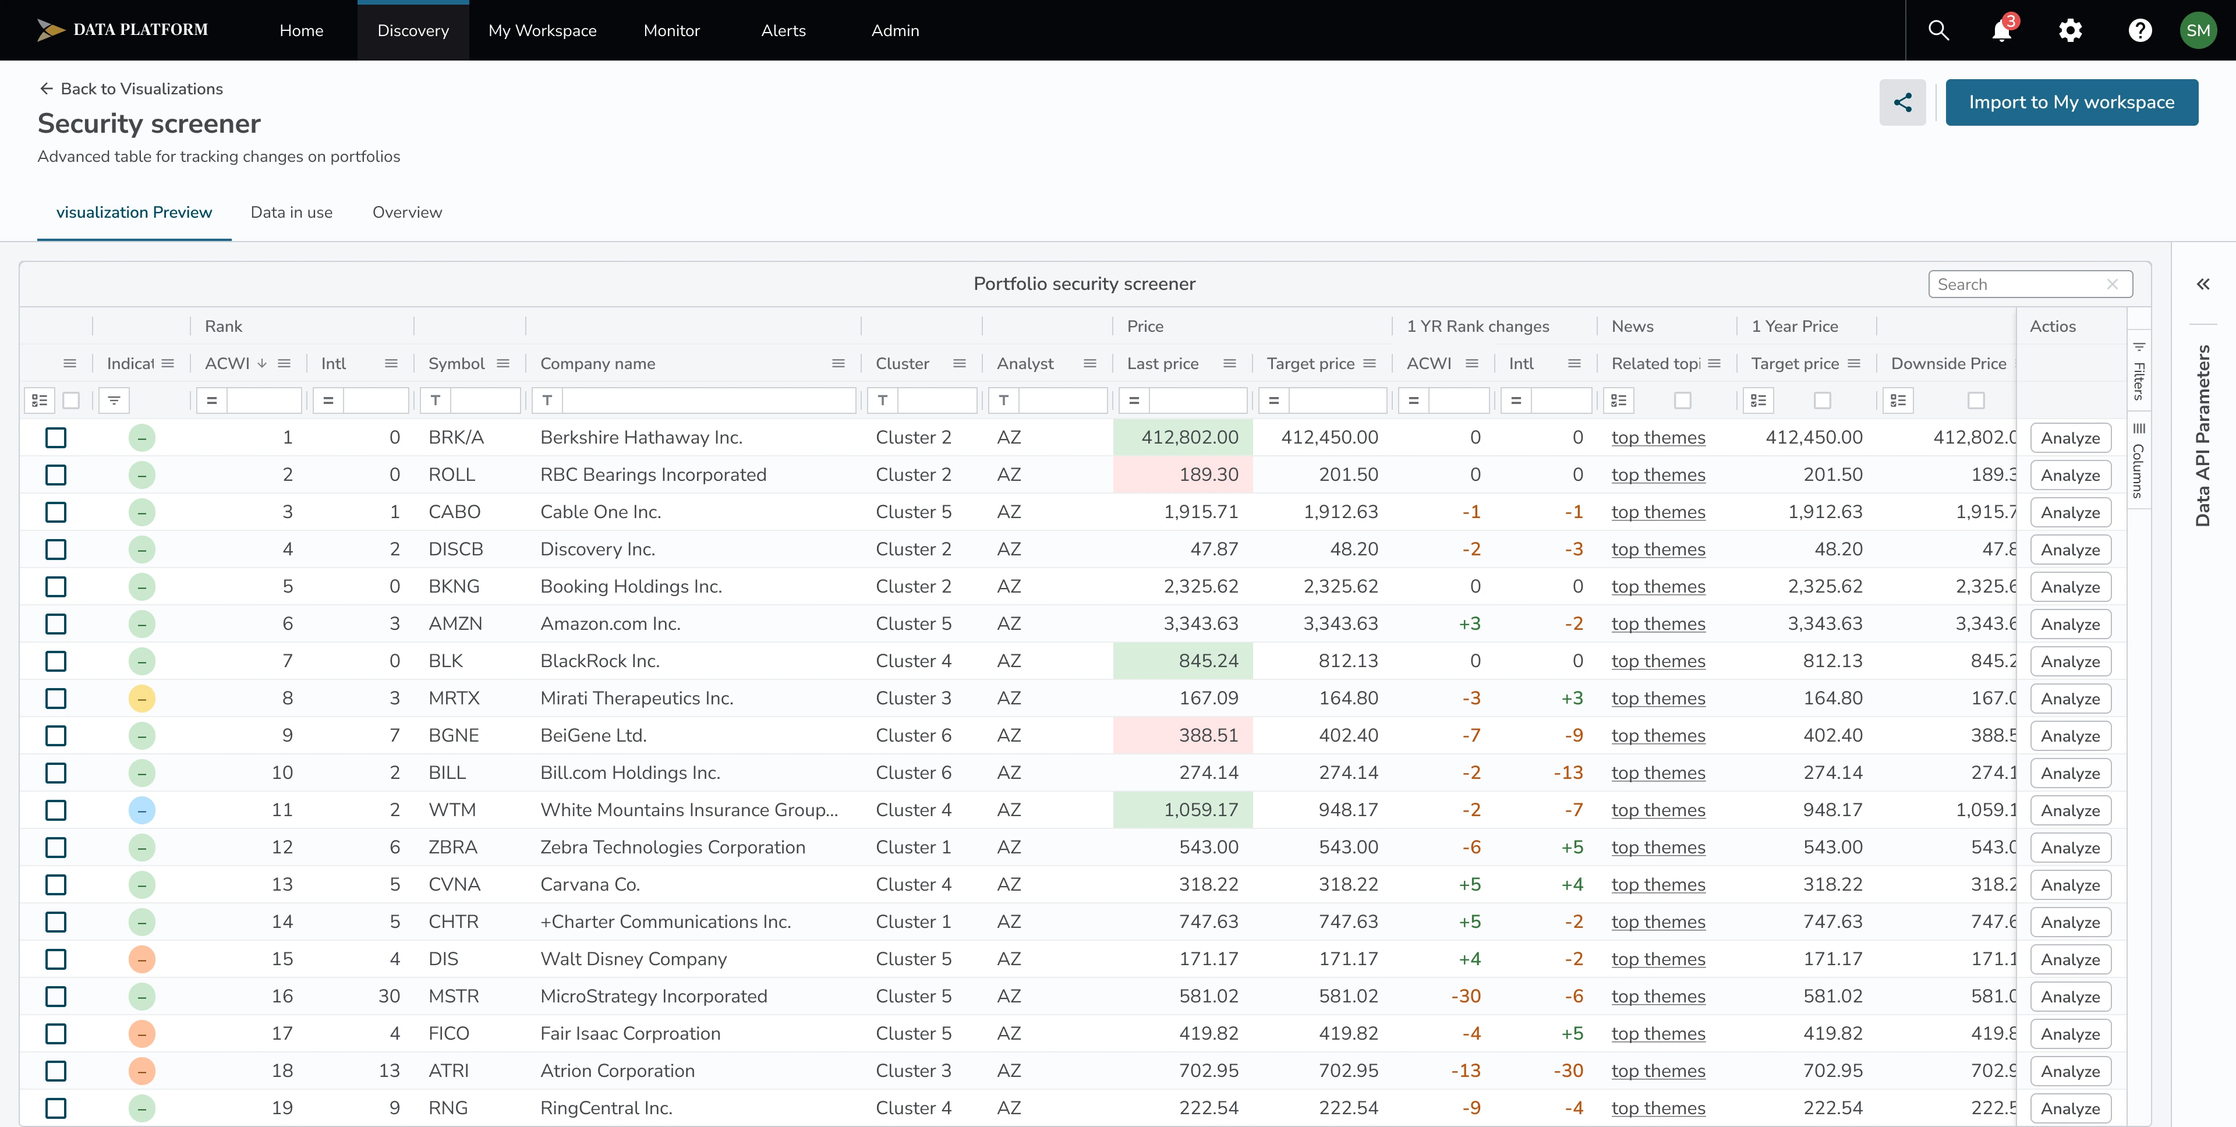Open top themes link for BlackRock
The image size is (2236, 1127).
point(1658,661)
